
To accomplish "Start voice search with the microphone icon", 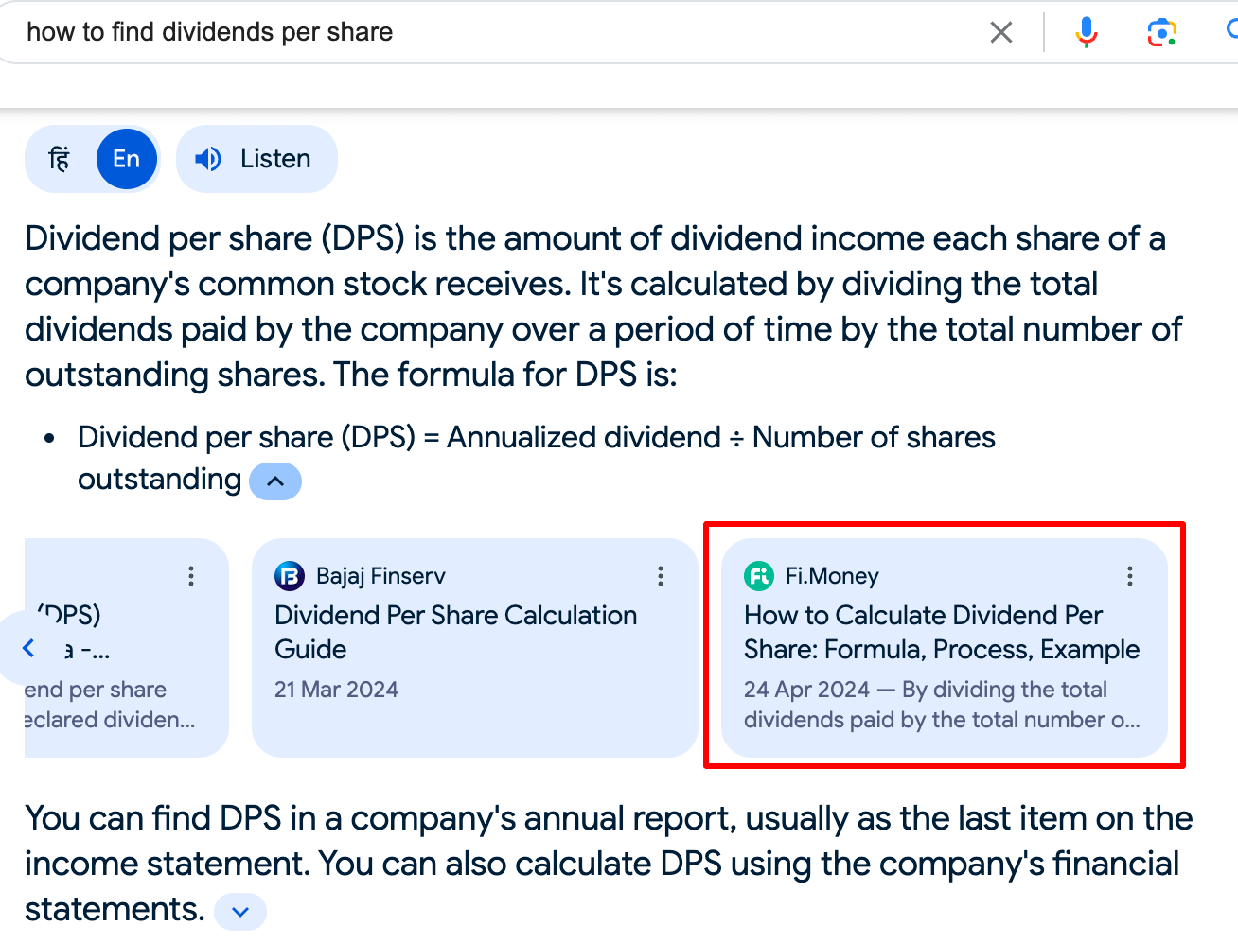I will tap(1086, 33).
